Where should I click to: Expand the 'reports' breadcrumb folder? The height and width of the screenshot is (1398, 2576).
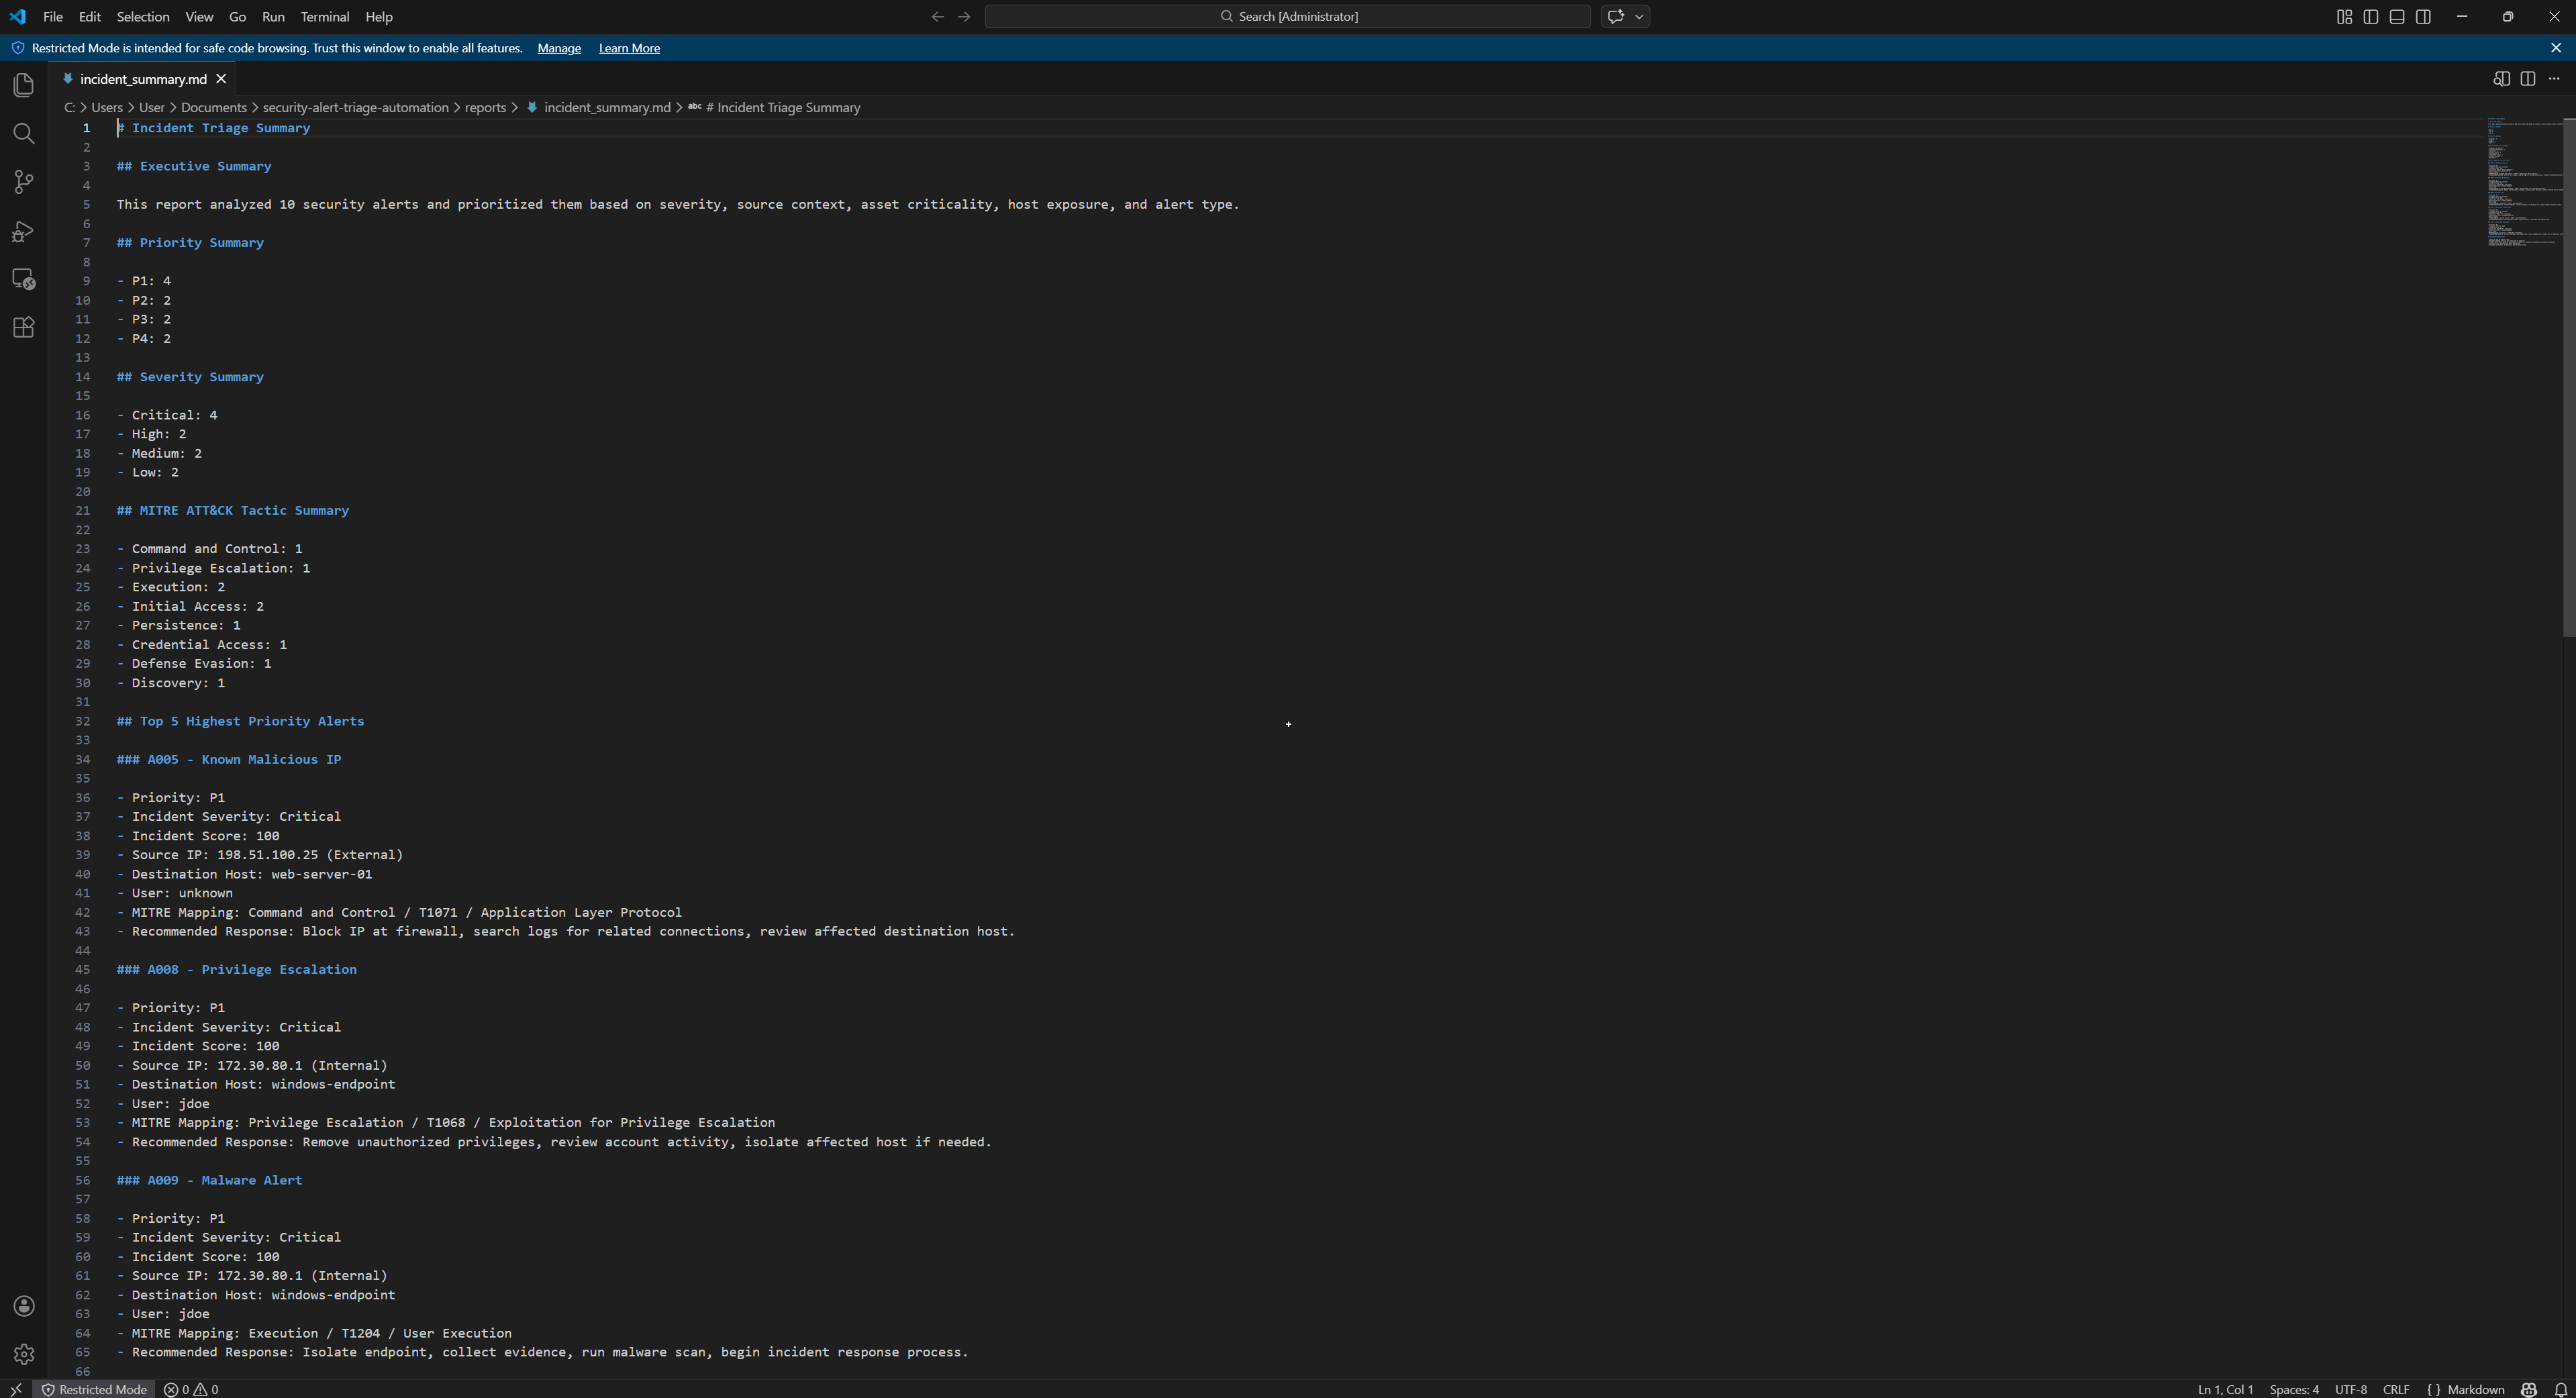[485, 107]
